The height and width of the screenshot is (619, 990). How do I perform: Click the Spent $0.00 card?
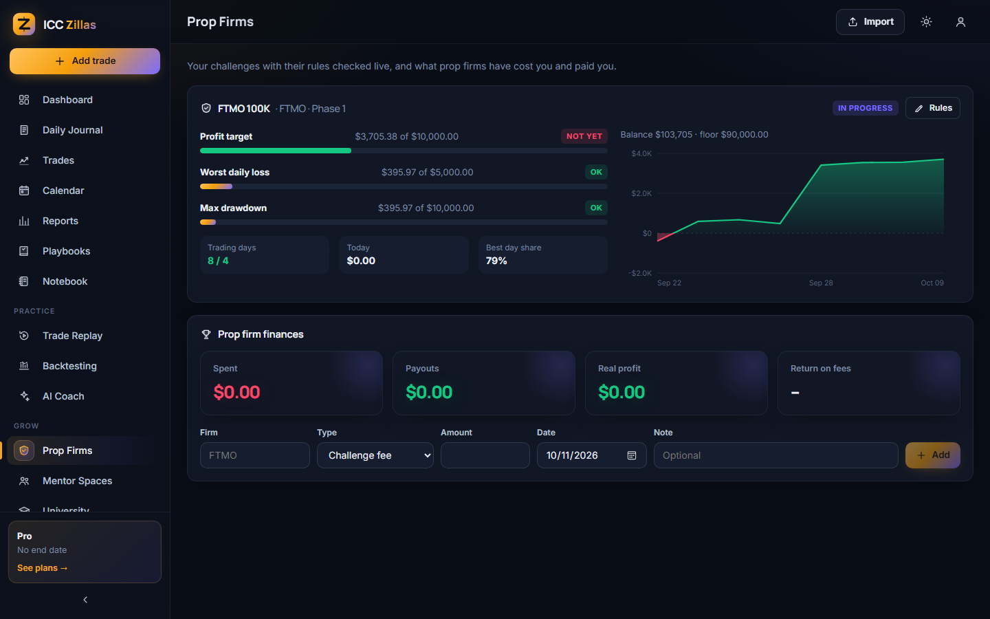[291, 383]
